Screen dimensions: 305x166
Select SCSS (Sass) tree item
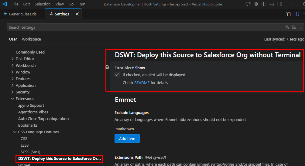(x=30, y=152)
